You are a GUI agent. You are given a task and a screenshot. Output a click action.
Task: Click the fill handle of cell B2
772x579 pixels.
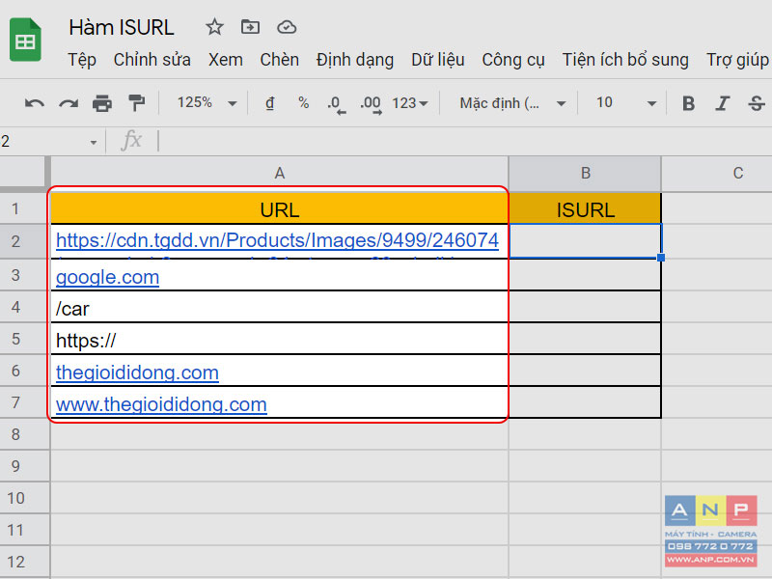point(661,258)
